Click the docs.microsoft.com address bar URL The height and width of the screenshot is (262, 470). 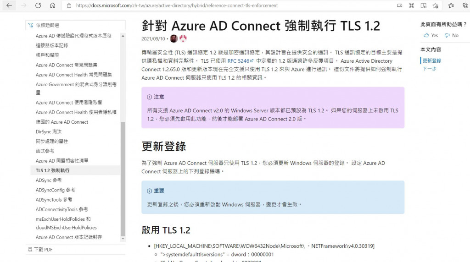click(177, 5)
